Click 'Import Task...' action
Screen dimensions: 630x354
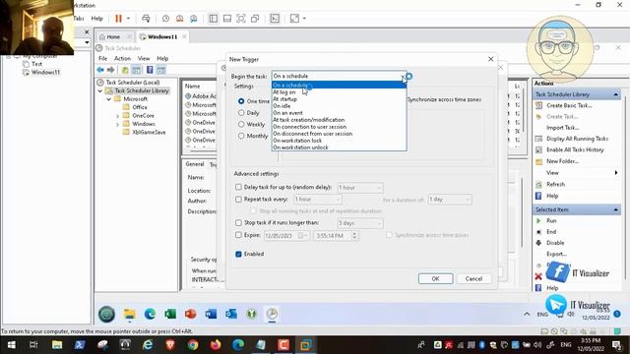(562, 128)
